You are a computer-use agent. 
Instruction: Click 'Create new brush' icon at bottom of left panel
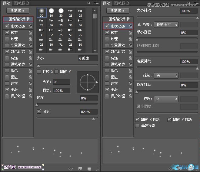(x=89, y=168)
